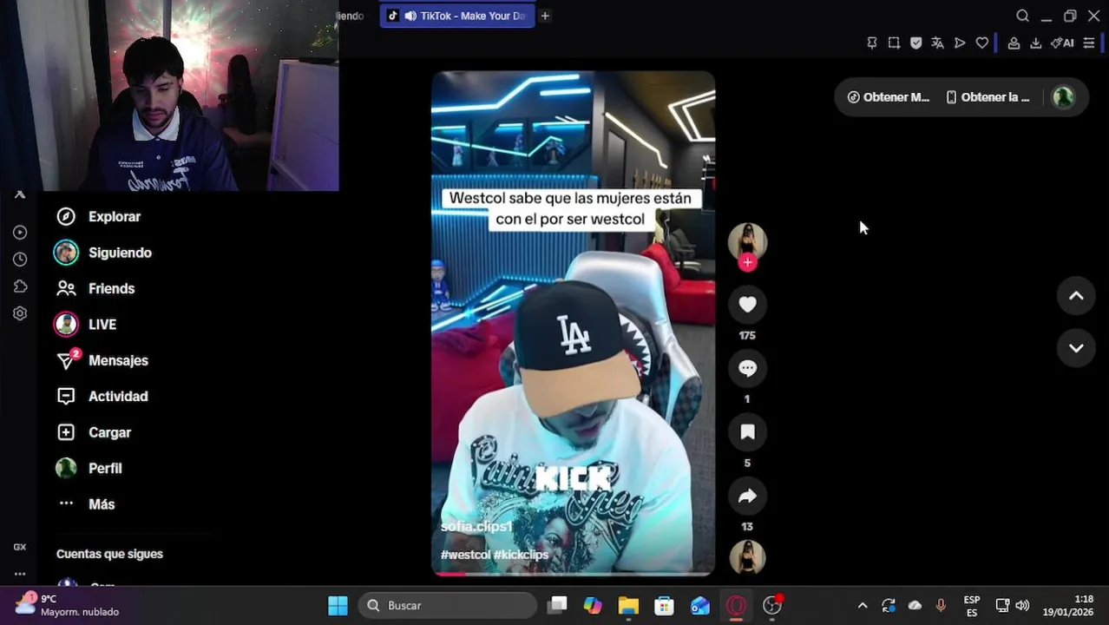Open #kickclips hashtag link
The image size is (1109, 625).
pos(521,555)
